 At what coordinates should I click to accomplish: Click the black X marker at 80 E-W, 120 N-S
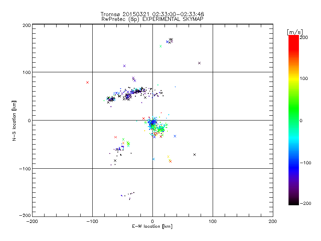coord(199,63)
